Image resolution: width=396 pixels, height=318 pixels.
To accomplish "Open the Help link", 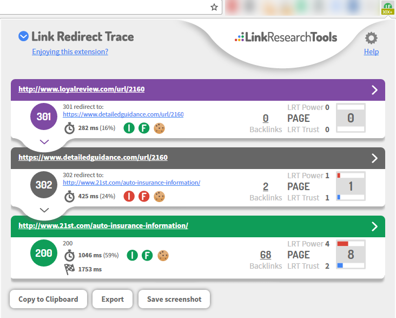I will (x=371, y=51).
